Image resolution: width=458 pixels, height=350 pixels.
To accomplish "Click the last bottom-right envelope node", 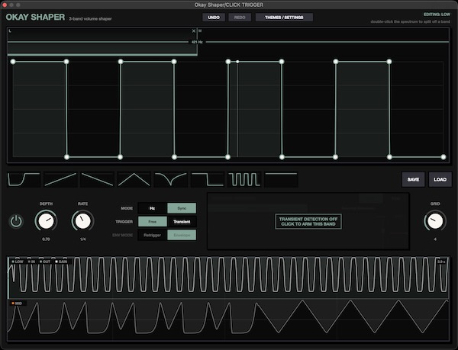I will pyautogui.click(x=443, y=157).
